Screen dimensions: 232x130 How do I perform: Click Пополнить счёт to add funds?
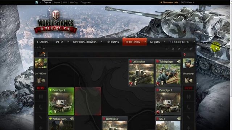169,3
